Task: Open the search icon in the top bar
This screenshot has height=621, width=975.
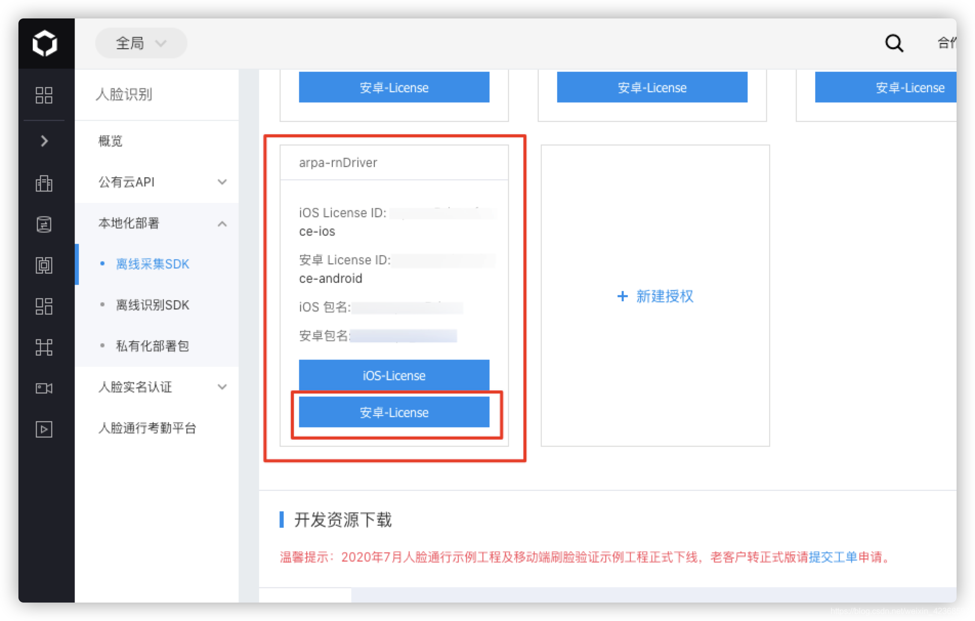Action: [x=894, y=43]
